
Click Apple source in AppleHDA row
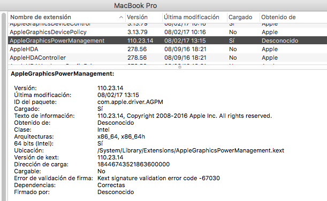[x=270, y=49]
